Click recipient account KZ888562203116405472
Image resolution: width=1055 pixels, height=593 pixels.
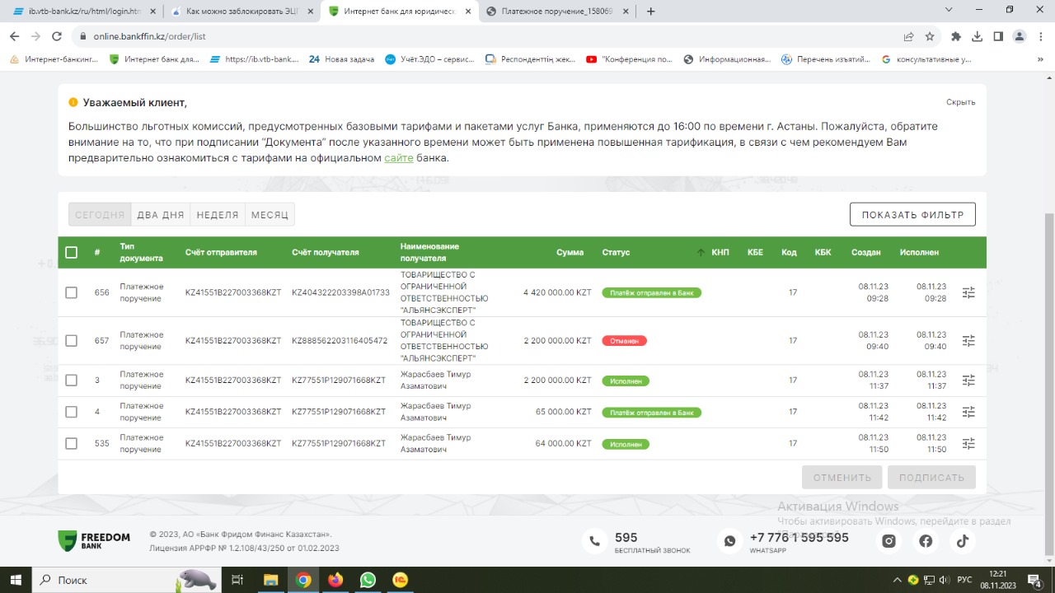click(340, 340)
